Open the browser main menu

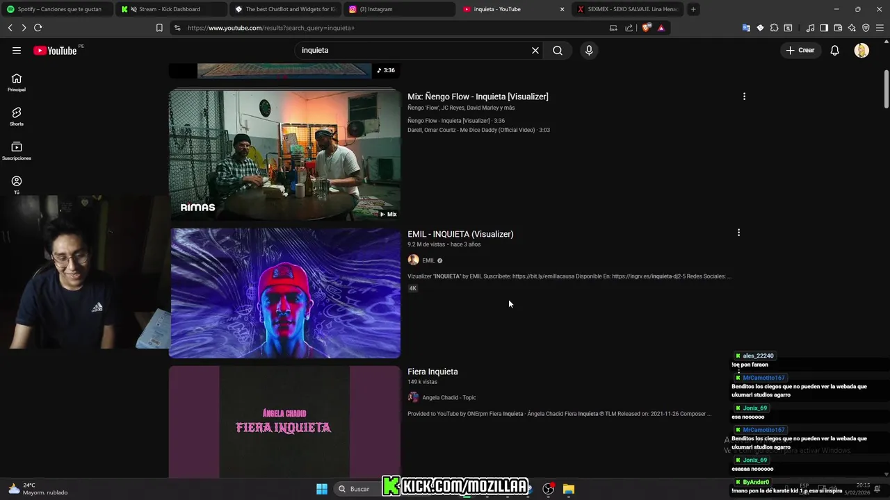tap(880, 28)
